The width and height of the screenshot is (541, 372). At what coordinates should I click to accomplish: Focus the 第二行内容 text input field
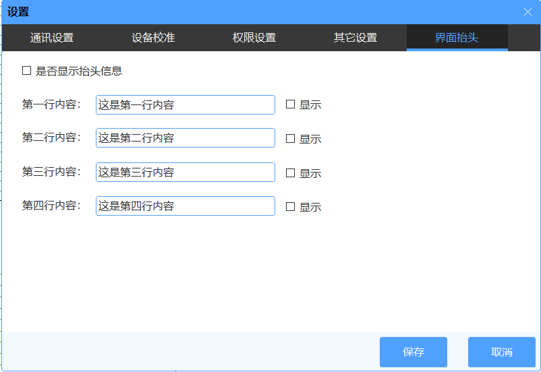[186, 137]
